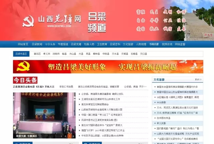
Task: Open sidebar item 文水: 民间艺人展演队
Action: pos(177,107)
